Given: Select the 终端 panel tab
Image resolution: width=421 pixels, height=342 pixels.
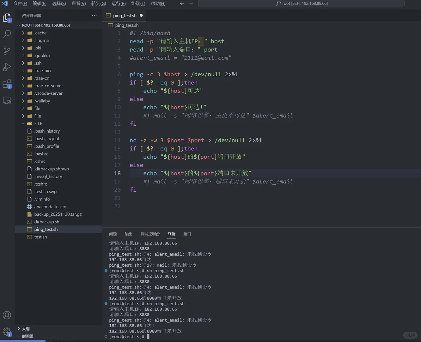Looking at the screenshot, I should (172, 234).
